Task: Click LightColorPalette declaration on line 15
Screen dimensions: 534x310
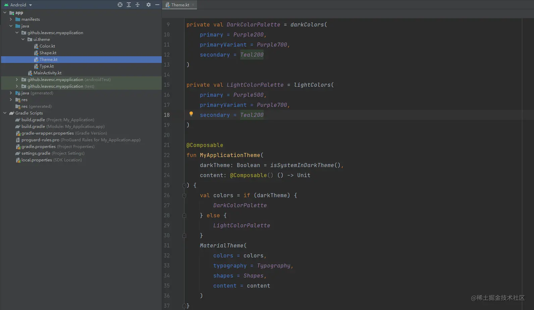Action: [255, 85]
